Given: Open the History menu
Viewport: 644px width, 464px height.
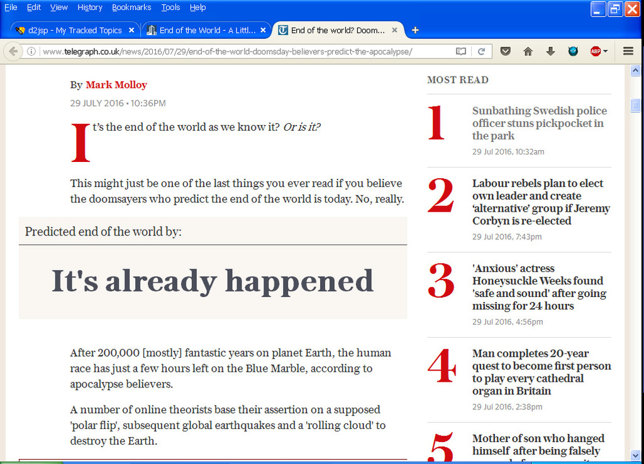Looking at the screenshot, I should click(x=89, y=8).
